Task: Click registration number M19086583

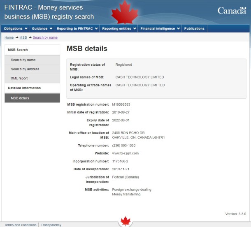Action: pyautogui.click(x=121, y=104)
